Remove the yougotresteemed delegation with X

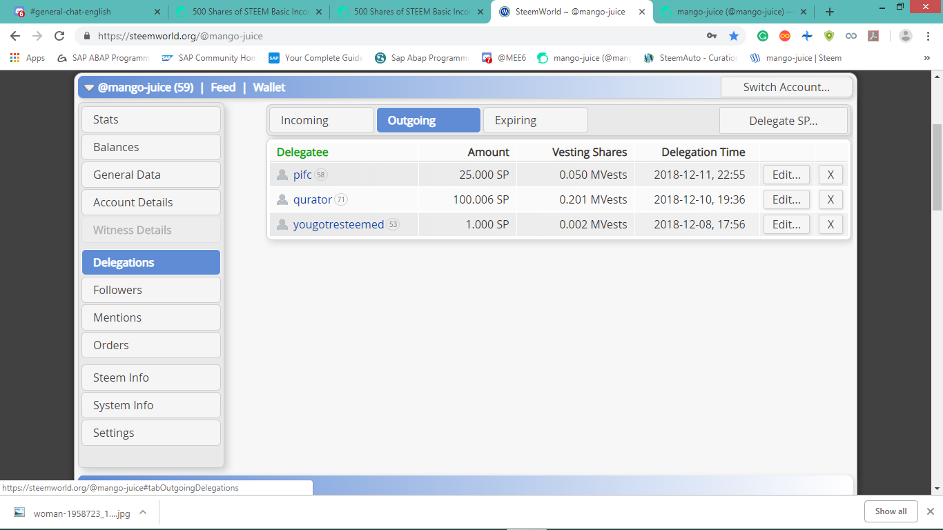click(x=830, y=224)
